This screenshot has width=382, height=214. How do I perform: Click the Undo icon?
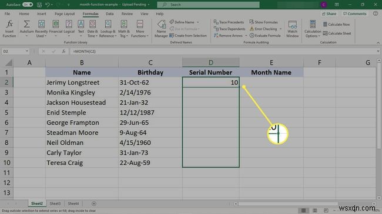click(48, 5)
